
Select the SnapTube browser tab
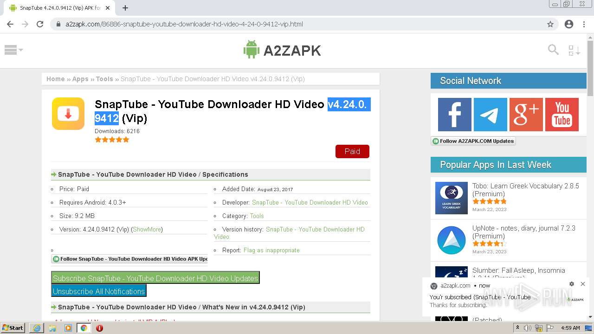click(x=60, y=8)
